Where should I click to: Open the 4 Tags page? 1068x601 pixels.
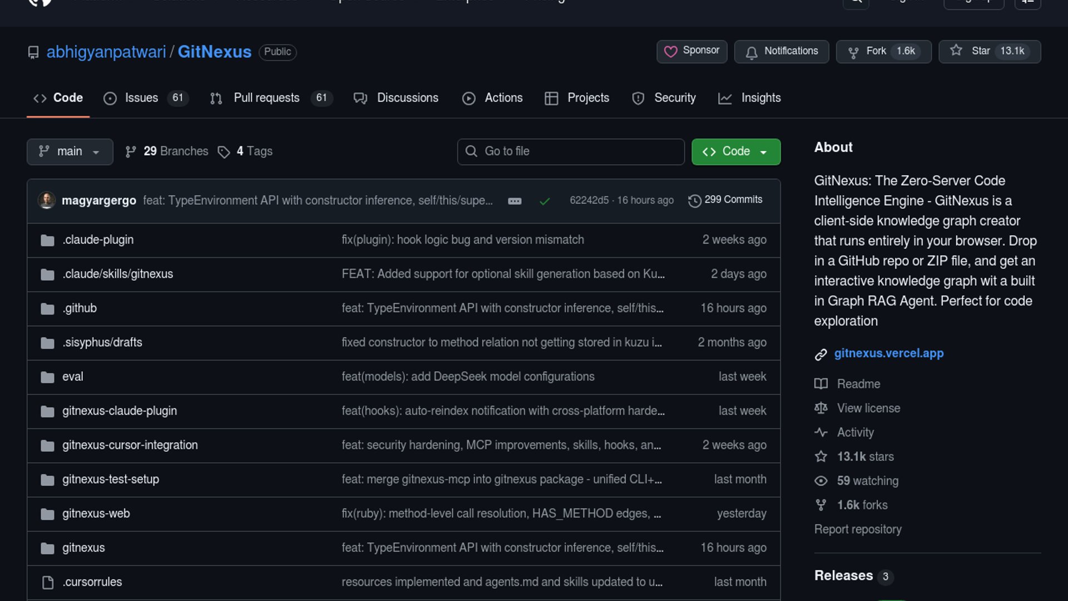[245, 151]
